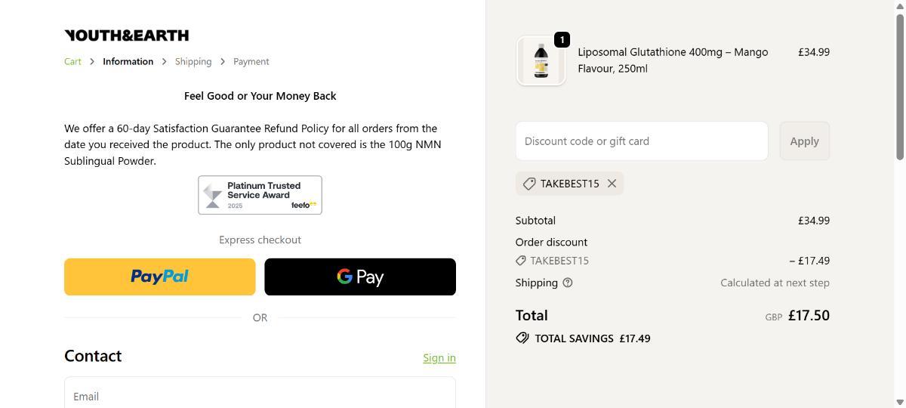Click the Apply discount button
The height and width of the screenshot is (408, 906).
coord(804,141)
